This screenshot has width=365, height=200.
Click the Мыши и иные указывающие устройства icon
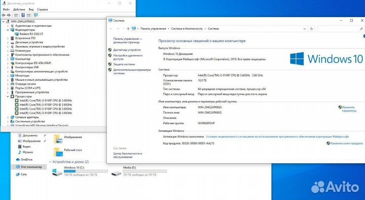click(x=12, y=80)
